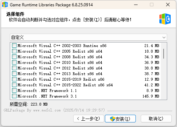The width and height of the screenshot is (177, 127).
Task: Enable Visual C++ 2015-2019 Redist x86 checkbox
Action: (14, 79)
